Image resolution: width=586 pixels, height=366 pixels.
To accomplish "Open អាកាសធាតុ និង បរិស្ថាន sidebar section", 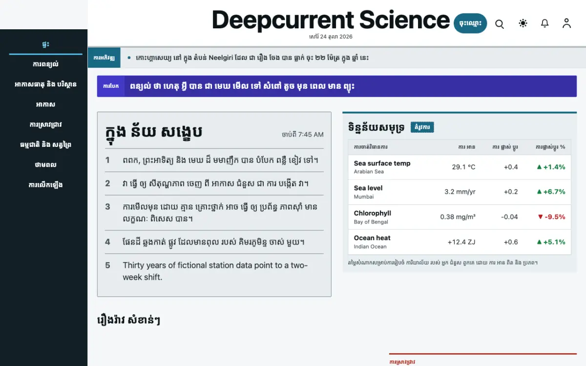I will 45,84.
